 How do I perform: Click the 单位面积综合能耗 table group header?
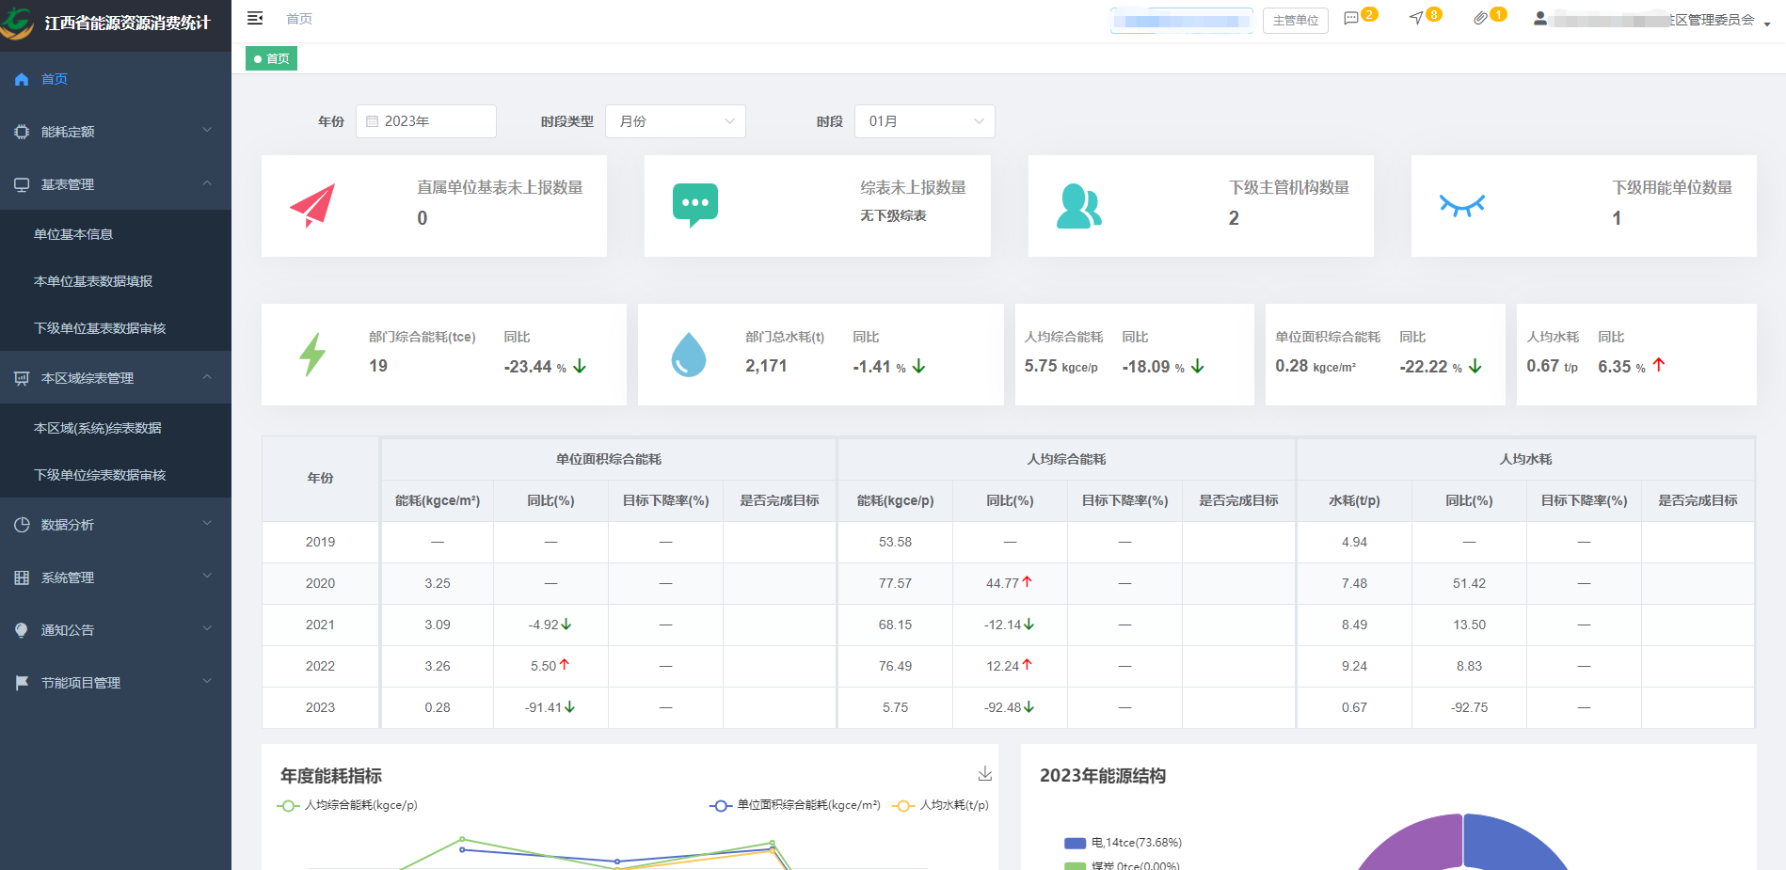608,459
